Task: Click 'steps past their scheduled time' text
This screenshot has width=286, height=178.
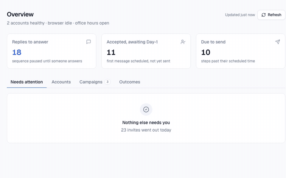Action: point(228,61)
